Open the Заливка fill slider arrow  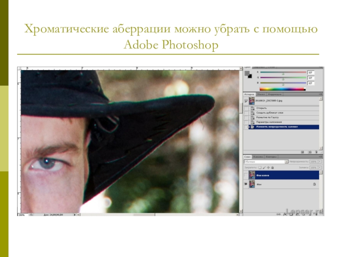tap(319, 167)
